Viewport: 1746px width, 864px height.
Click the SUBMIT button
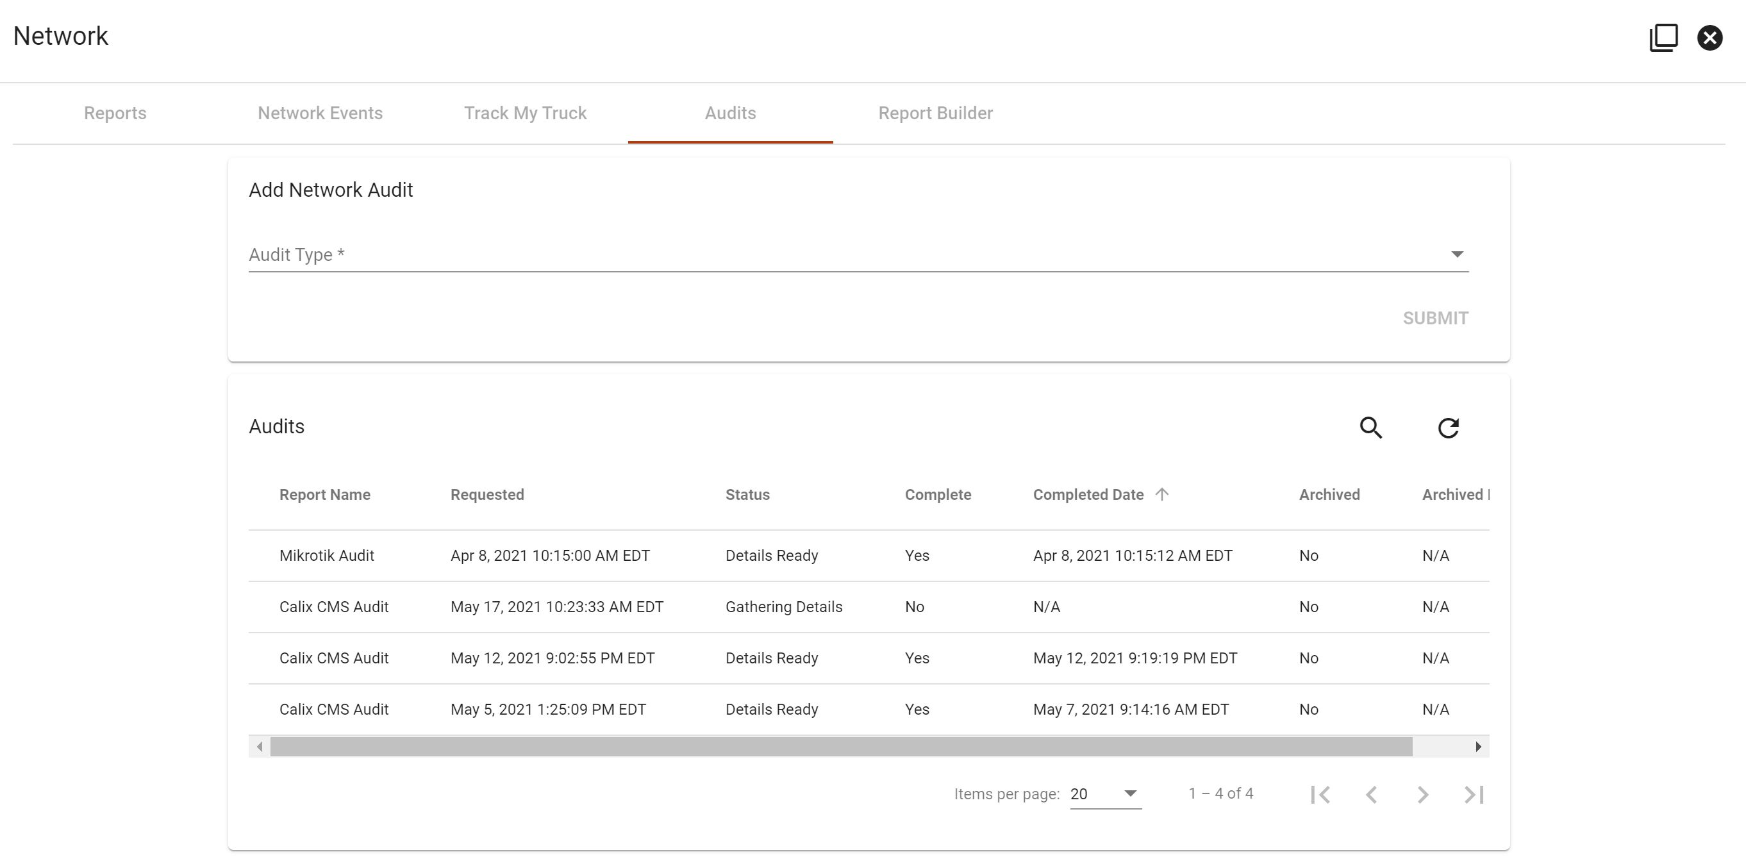tap(1435, 318)
